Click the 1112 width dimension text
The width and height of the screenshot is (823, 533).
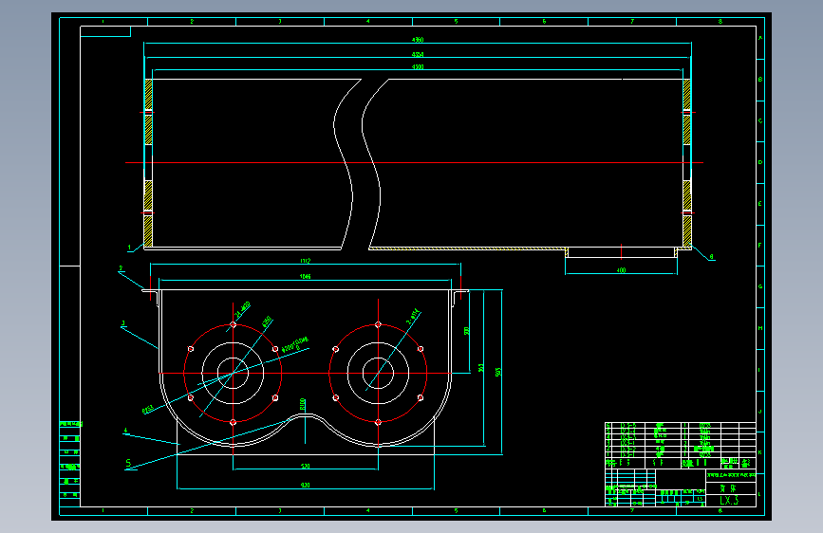(x=306, y=261)
